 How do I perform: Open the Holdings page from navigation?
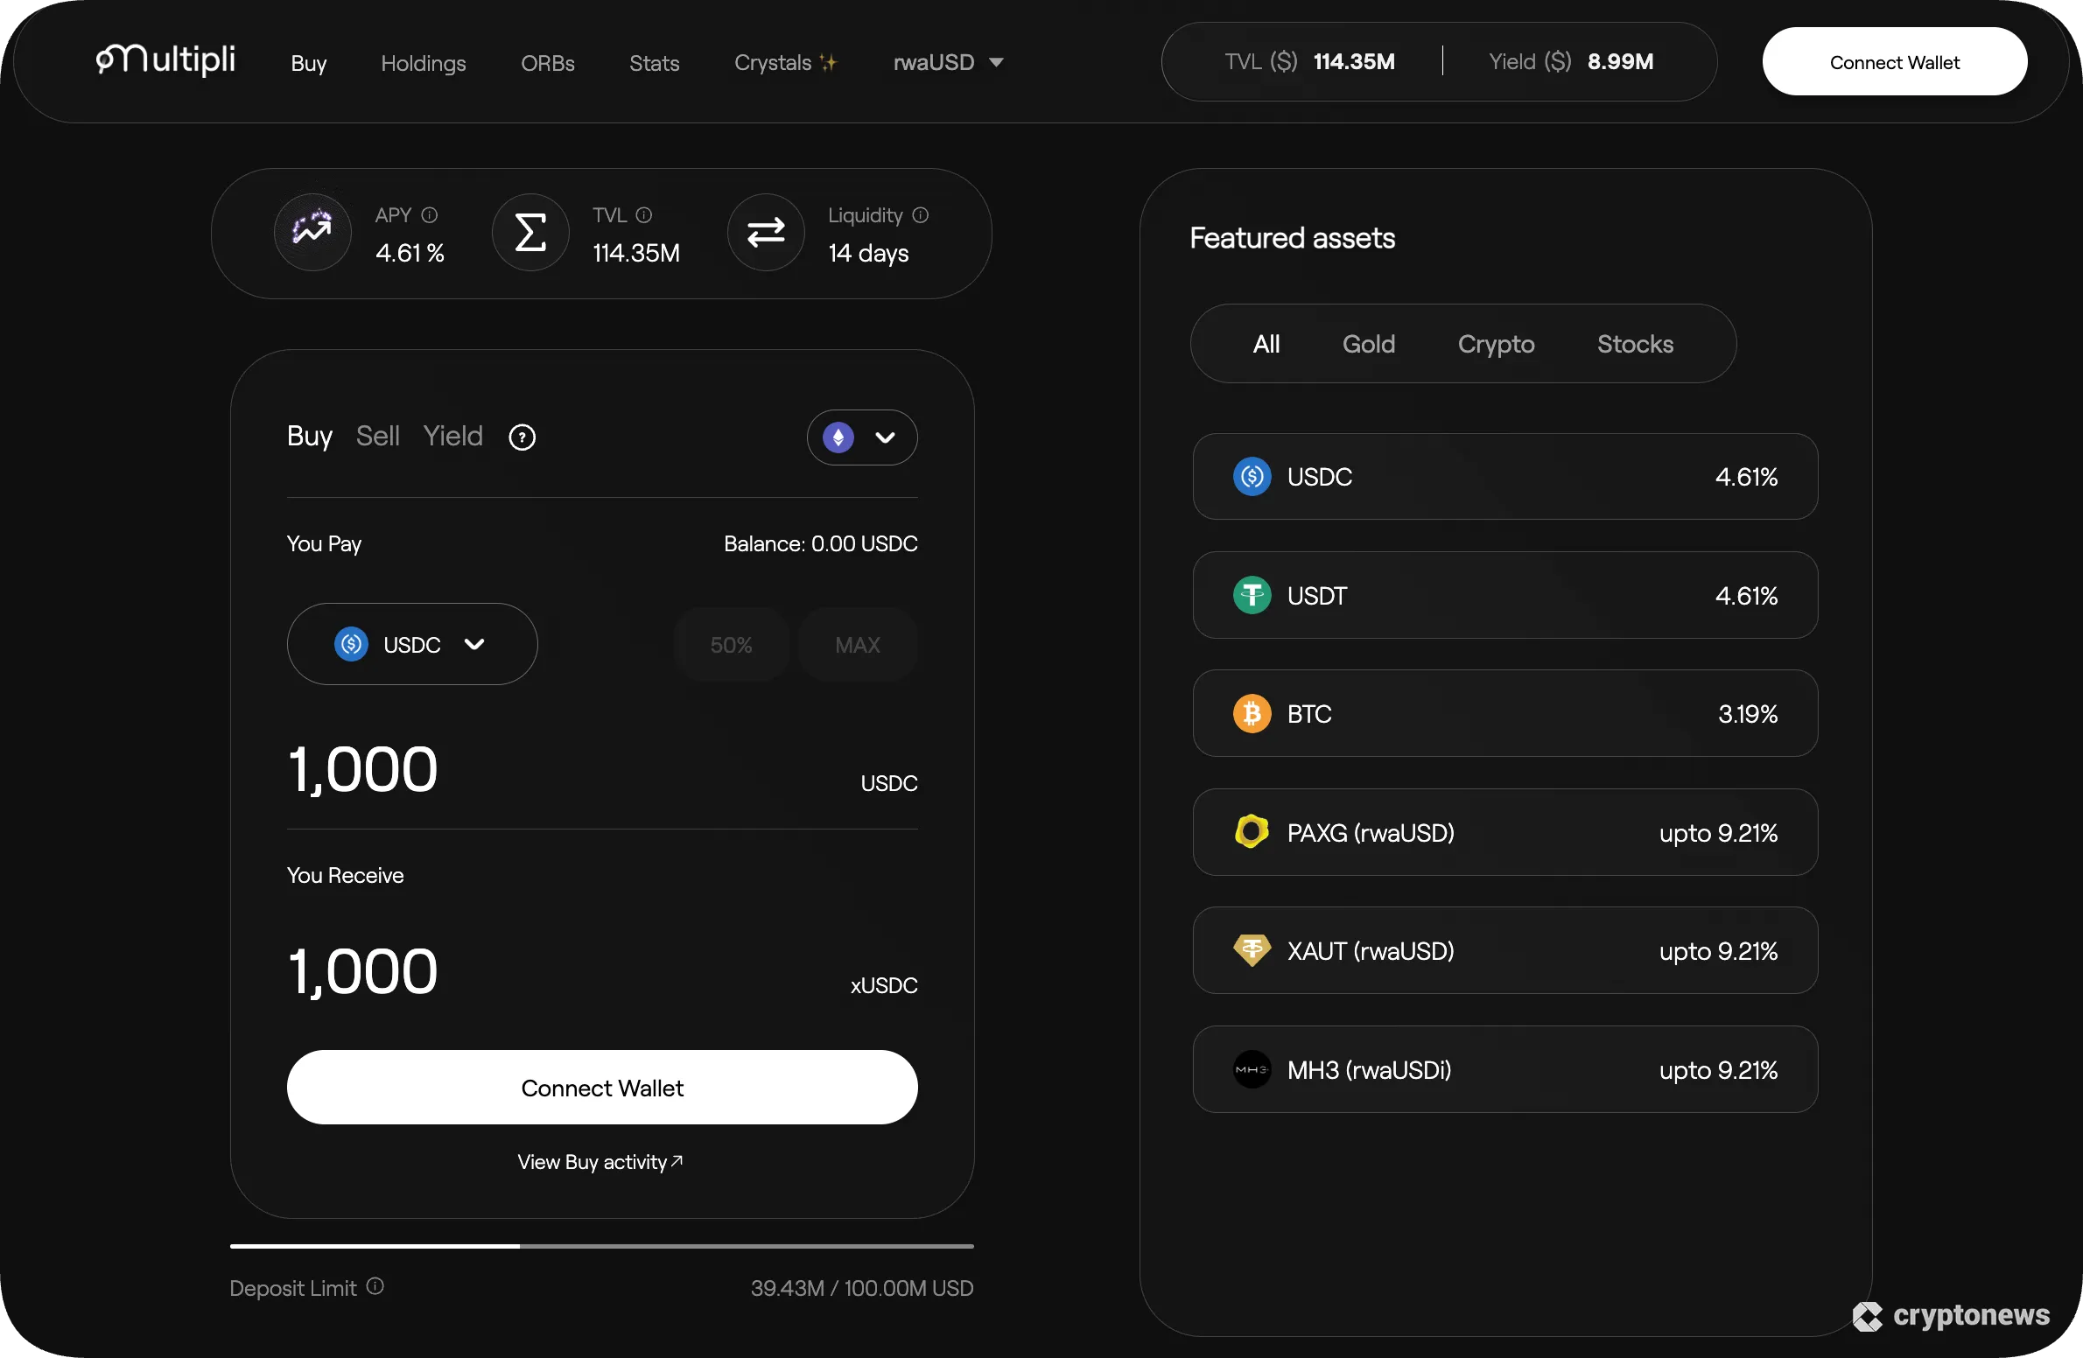(424, 63)
